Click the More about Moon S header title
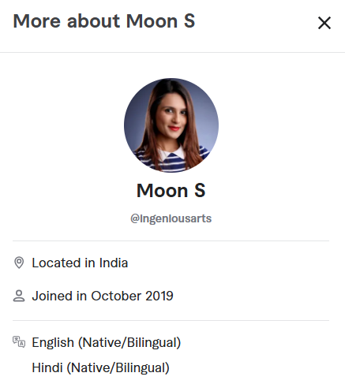Viewport: 345px width, 384px height. [x=104, y=21]
